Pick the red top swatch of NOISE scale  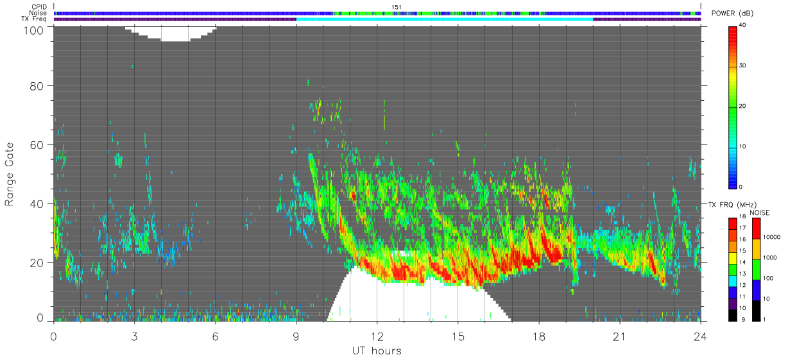click(756, 229)
